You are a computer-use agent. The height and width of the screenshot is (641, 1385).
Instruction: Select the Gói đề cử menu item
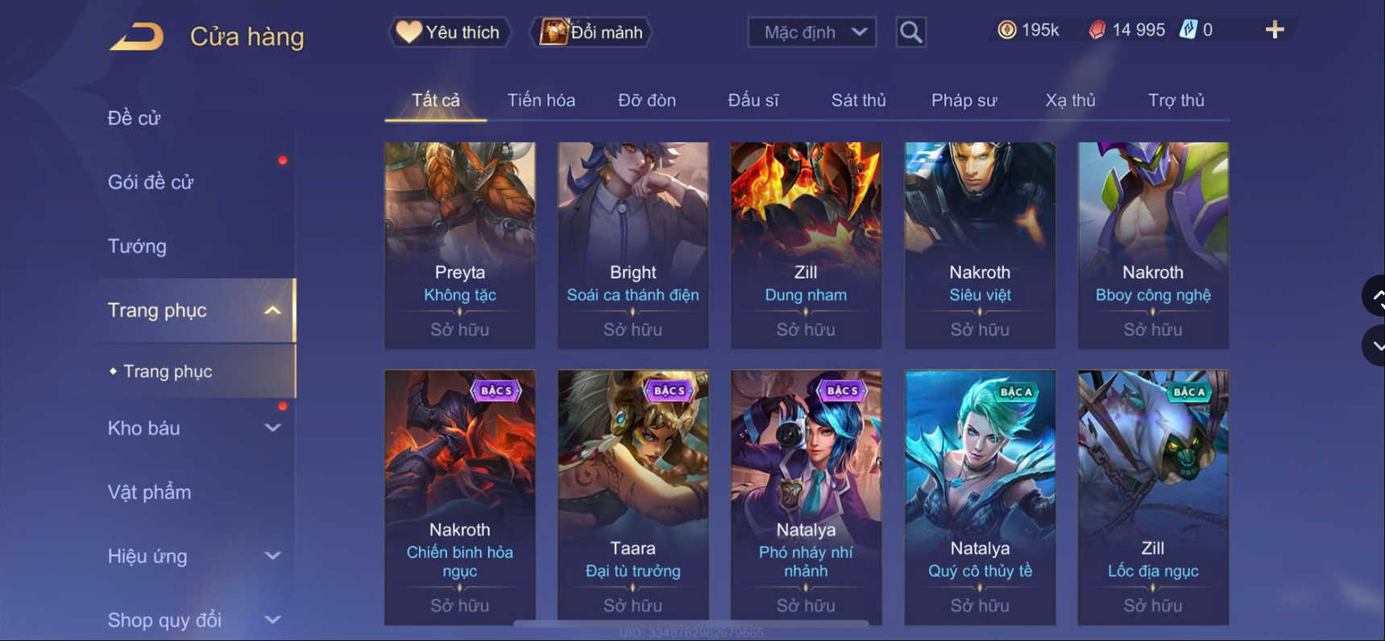pos(151,183)
